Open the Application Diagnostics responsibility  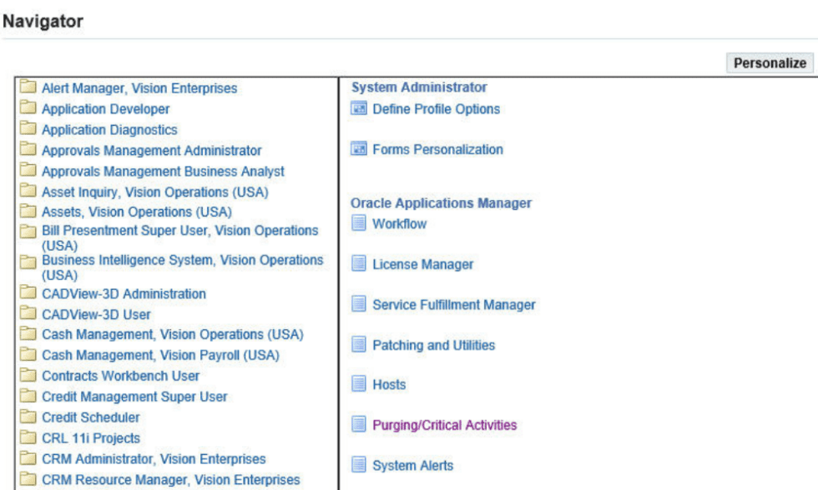click(109, 130)
